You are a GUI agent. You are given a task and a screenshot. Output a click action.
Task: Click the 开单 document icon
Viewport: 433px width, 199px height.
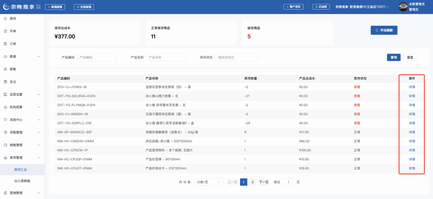point(5,31)
